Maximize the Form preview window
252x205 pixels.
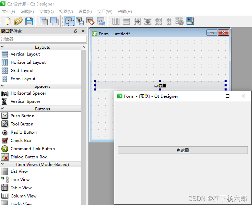click(228, 96)
